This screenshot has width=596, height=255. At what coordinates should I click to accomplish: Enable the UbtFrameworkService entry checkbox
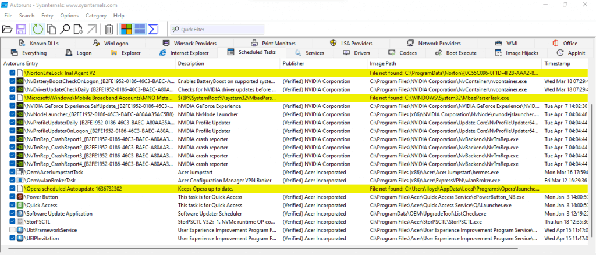coord(13,230)
